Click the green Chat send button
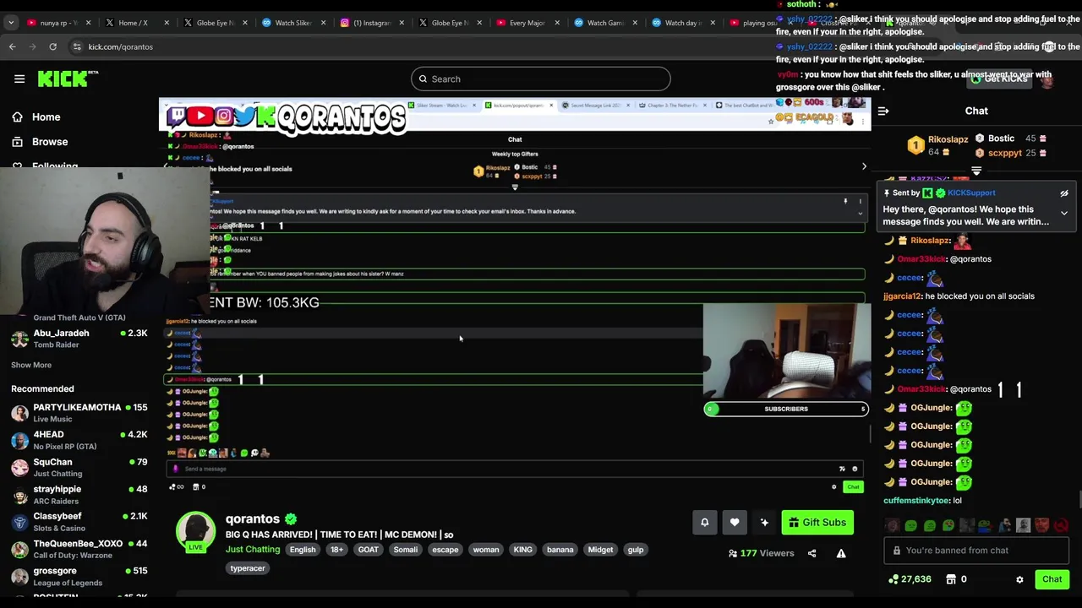This screenshot has width=1082, height=608. [x=1052, y=579]
